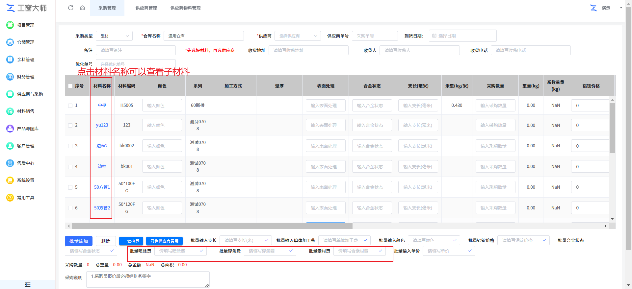Check the select-all checkbox in the table header
Viewport: 632px width, 289px height.
point(70,86)
